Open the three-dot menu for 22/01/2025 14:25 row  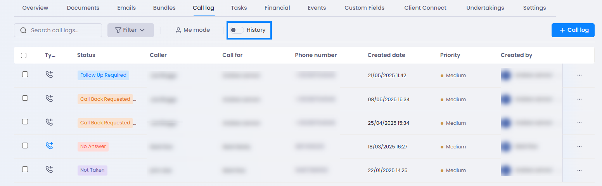click(x=580, y=170)
